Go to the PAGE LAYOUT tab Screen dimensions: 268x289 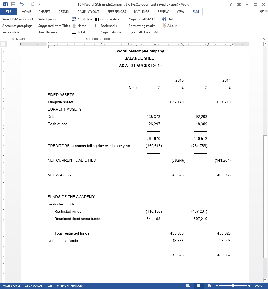point(88,11)
